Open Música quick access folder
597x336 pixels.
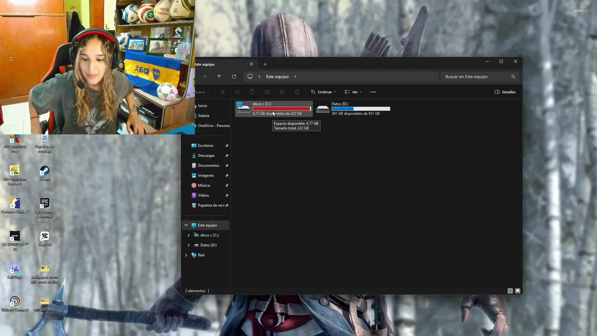(204, 185)
